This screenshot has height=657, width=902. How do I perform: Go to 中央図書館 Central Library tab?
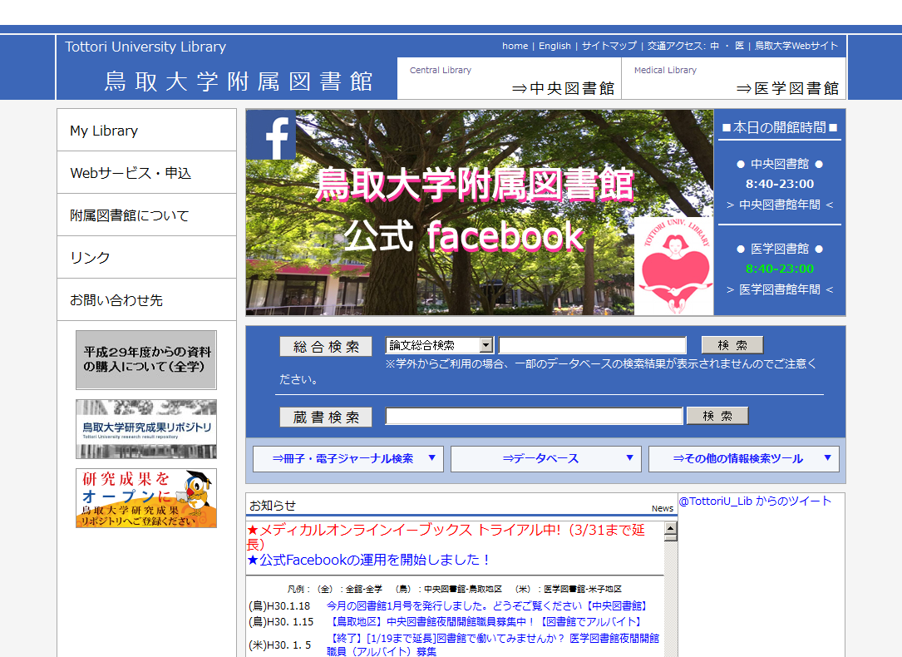(509, 78)
